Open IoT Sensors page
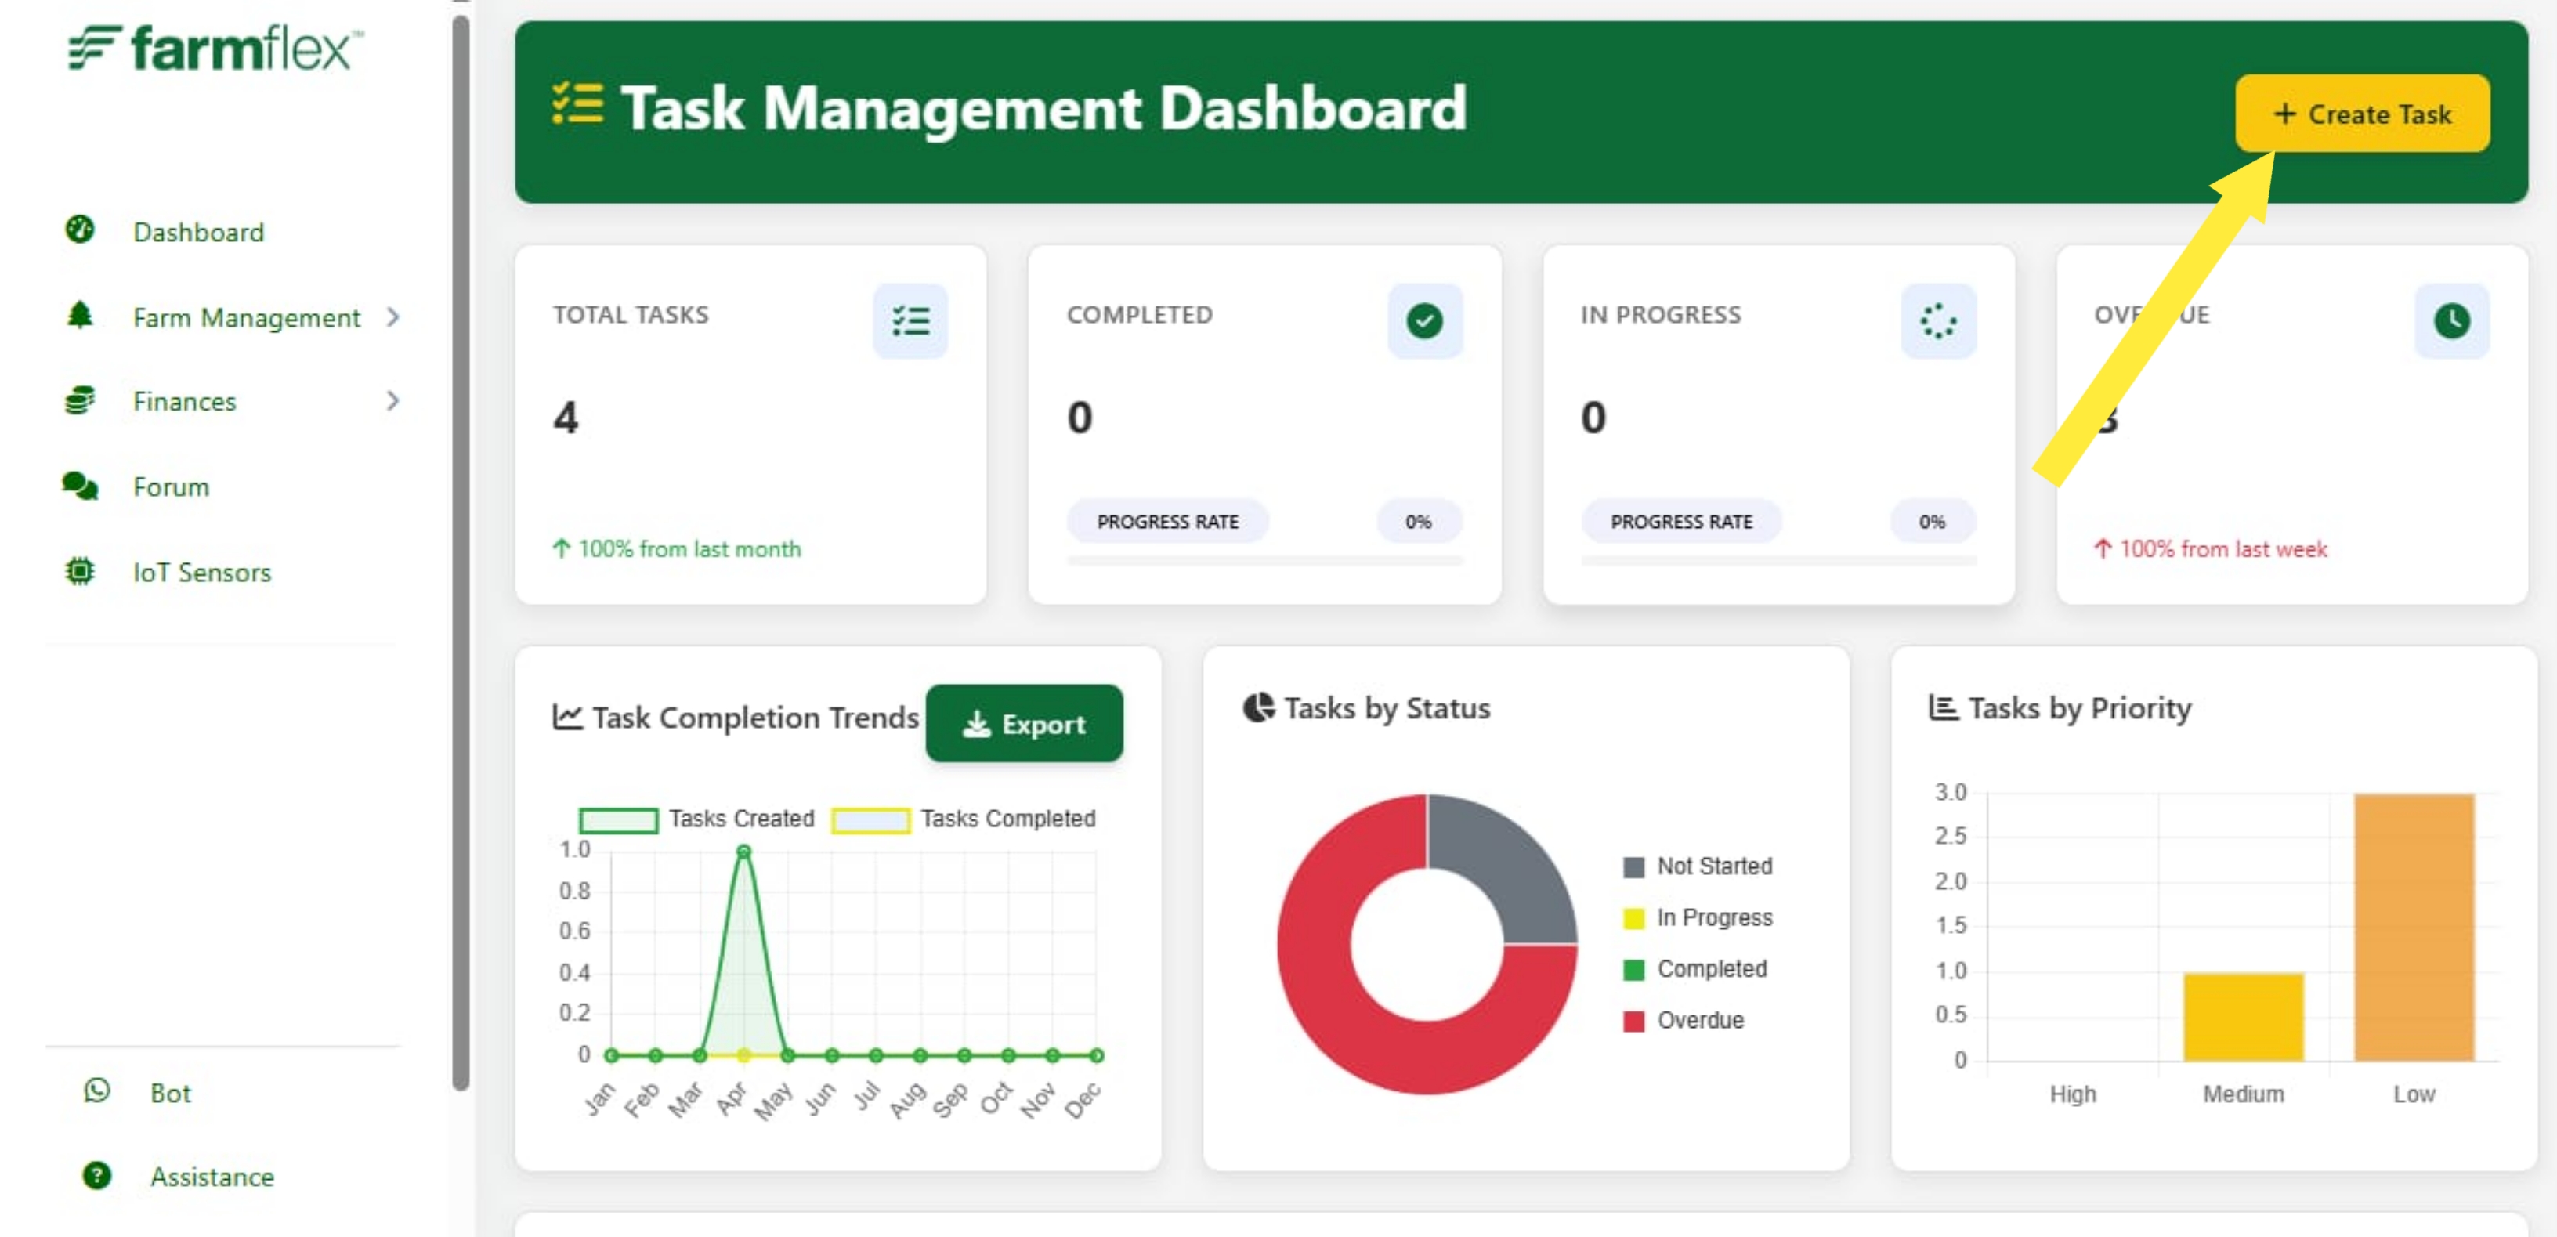The image size is (2557, 1237). pyautogui.click(x=201, y=572)
